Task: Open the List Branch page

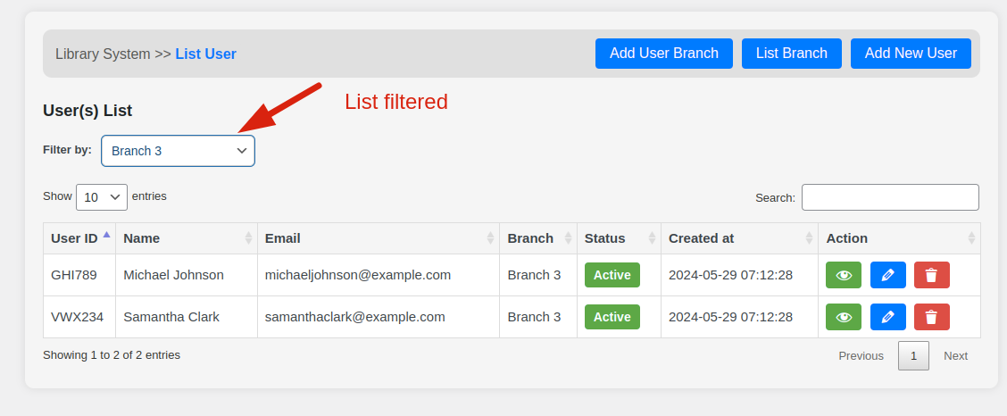Action: [791, 54]
